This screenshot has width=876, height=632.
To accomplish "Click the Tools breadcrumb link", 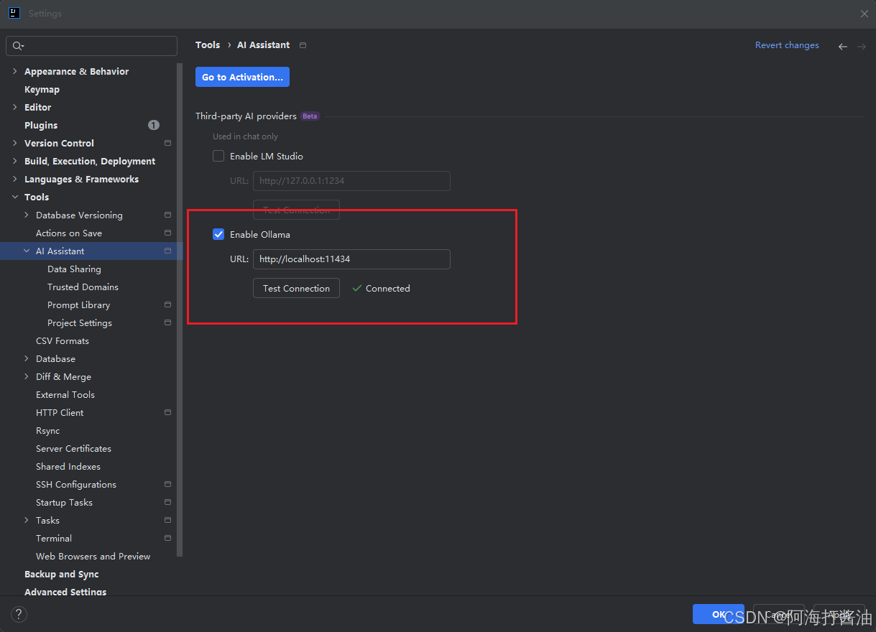I will [x=208, y=45].
